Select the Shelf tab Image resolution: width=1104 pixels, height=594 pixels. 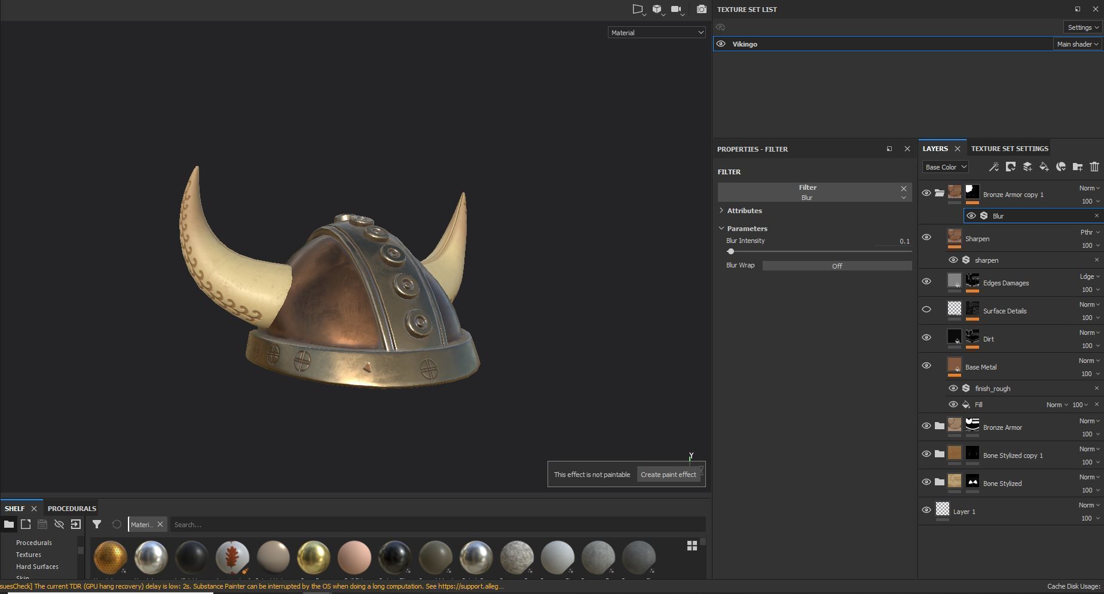tap(15, 509)
